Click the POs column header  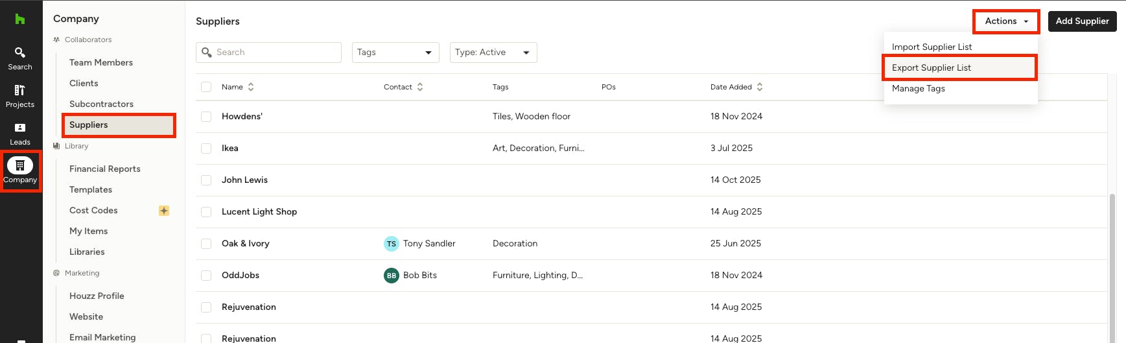[x=609, y=87]
